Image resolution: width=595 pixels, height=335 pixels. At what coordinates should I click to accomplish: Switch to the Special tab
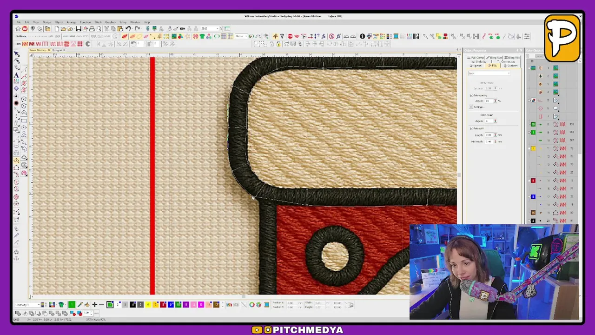tap(476, 66)
